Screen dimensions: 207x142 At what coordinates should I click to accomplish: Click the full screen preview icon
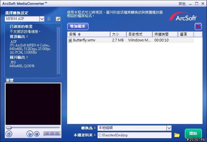tap(9, 134)
